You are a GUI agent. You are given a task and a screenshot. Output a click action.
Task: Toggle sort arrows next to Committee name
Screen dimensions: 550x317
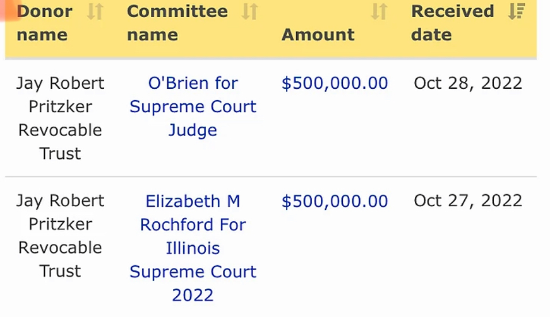(250, 11)
